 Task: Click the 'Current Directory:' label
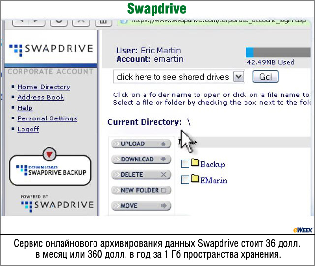144,122
